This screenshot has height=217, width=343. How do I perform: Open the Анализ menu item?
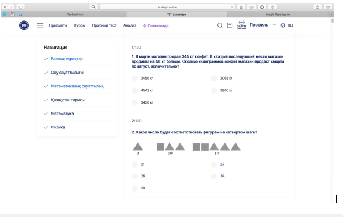pyautogui.click(x=129, y=25)
